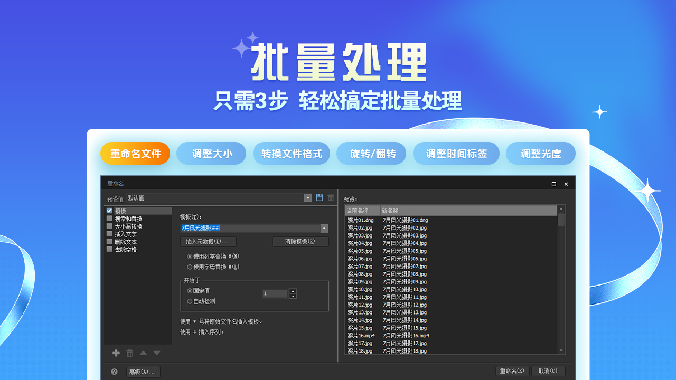676x380 pixels.
Task: Switch to the 调整大小 tab
Action: 211,153
